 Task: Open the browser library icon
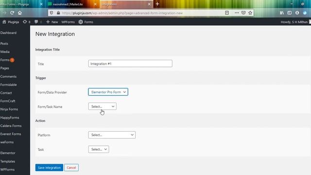click(282, 13)
